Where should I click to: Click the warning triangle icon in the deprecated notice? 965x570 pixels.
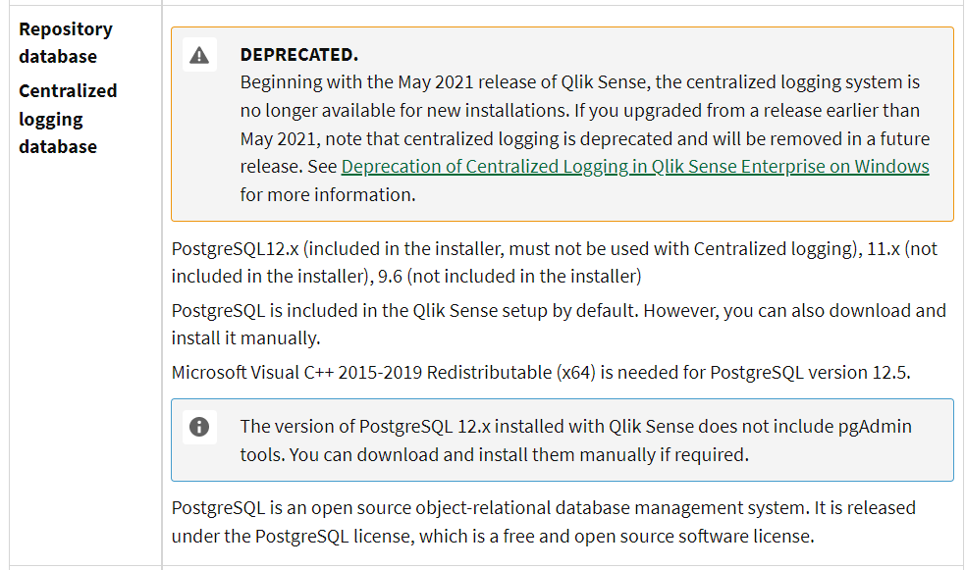[199, 55]
